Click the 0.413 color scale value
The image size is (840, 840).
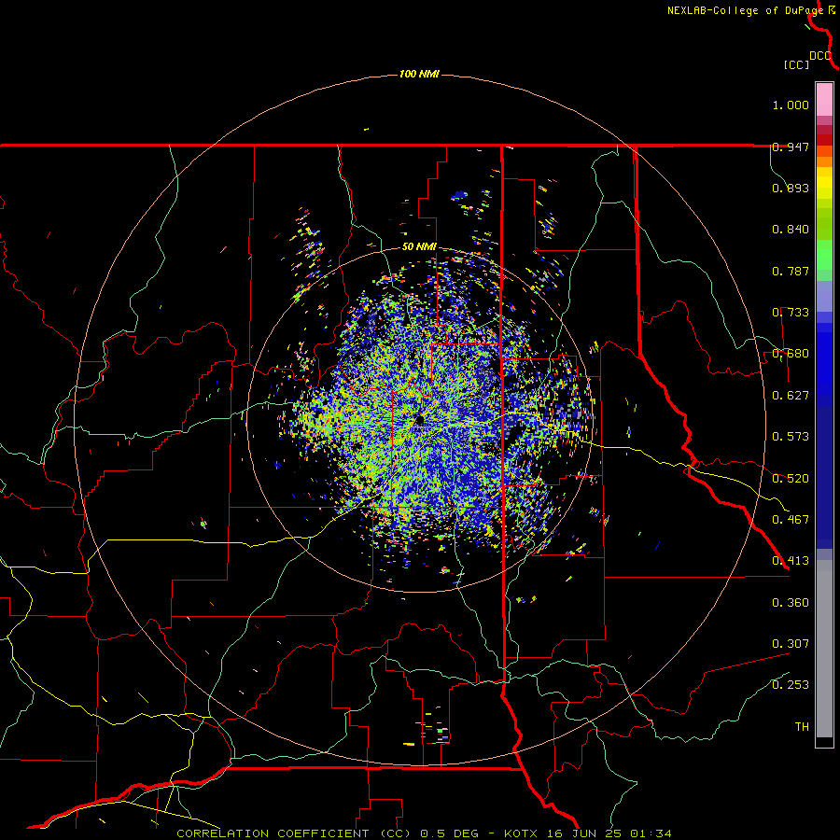coord(791,561)
